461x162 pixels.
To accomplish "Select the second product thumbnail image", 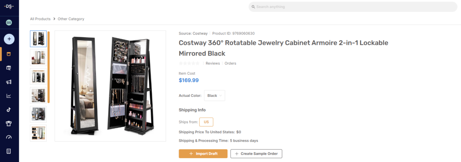I will coord(38,57).
